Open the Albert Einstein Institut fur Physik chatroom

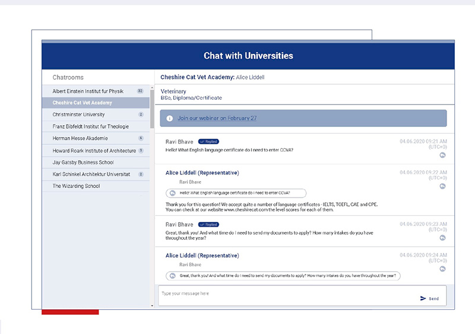click(x=88, y=91)
